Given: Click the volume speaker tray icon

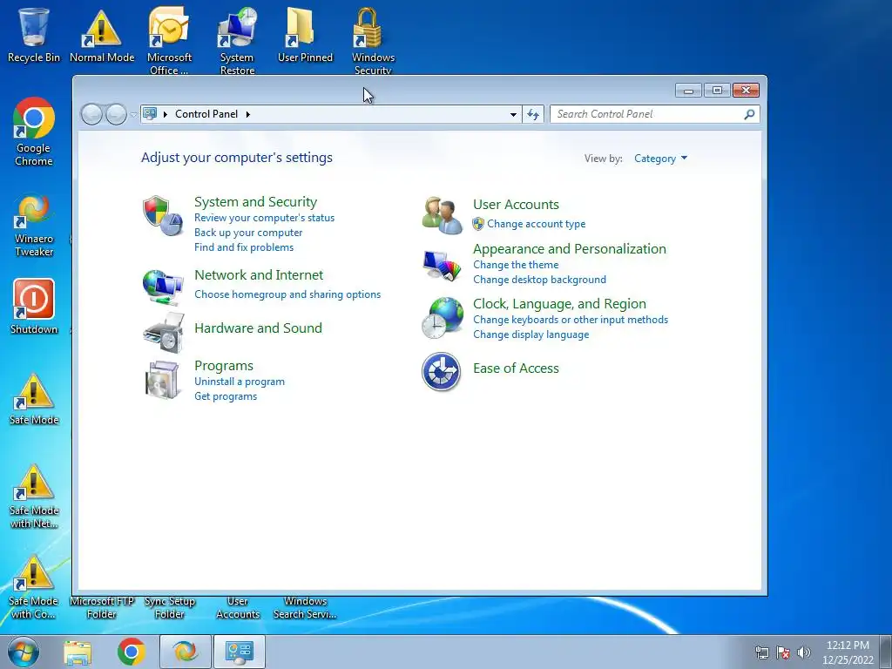Looking at the screenshot, I should 804,652.
